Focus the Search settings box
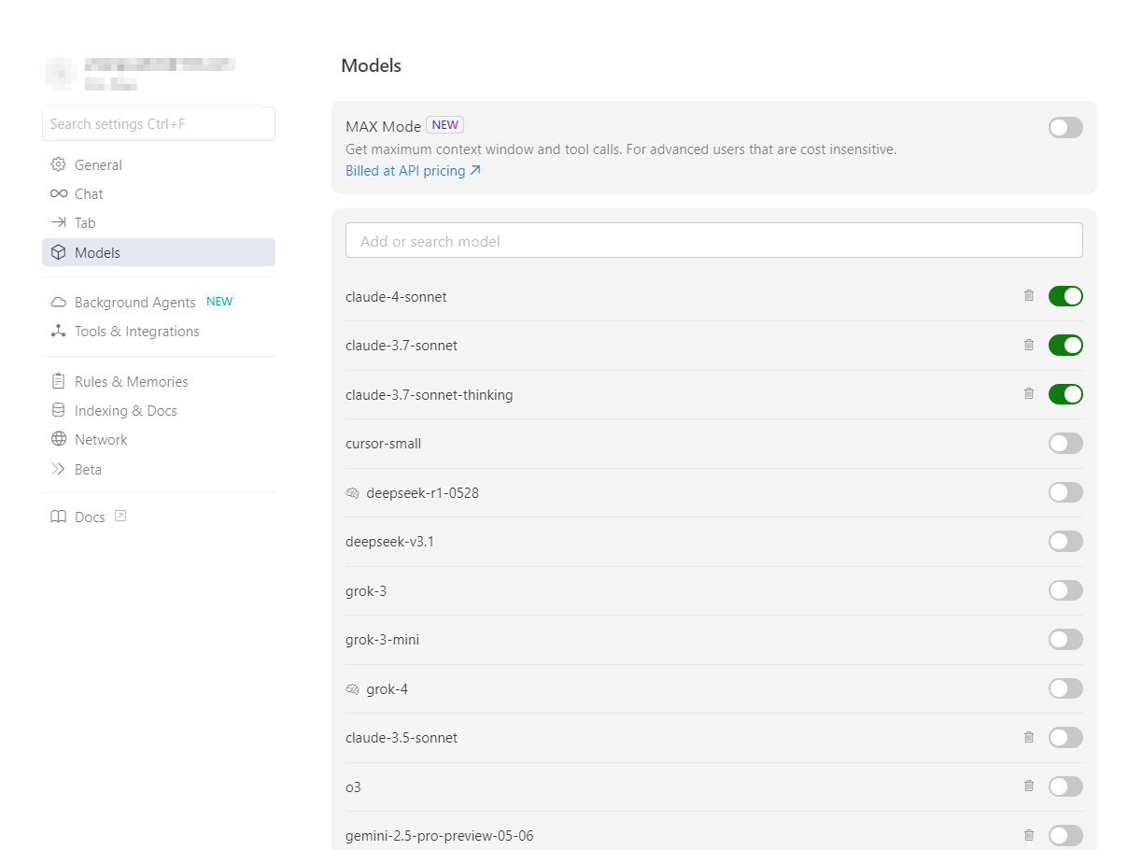Image resolution: width=1142 pixels, height=850 pixels. pos(158,124)
